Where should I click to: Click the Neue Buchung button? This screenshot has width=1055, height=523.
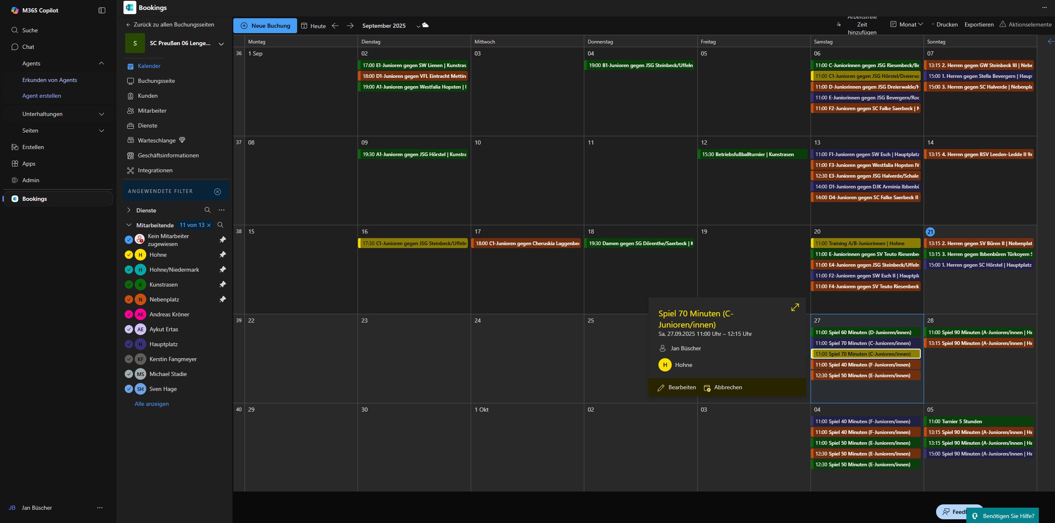pos(265,26)
